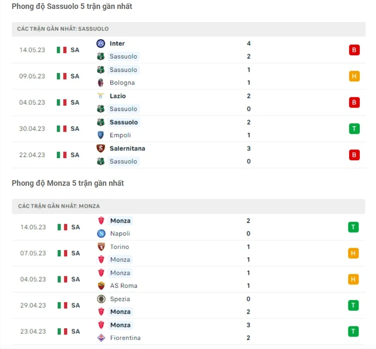Click the Monza crest in the 23.04.23 match
The width and height of the screenshot is (376, 349).
pyautogui.click(x=99, y=325)
